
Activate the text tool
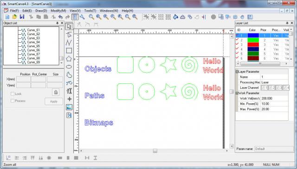tap(69, 91)
